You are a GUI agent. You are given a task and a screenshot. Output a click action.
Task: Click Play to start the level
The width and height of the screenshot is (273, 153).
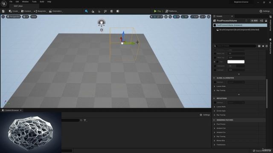click(x=157, y=11)
